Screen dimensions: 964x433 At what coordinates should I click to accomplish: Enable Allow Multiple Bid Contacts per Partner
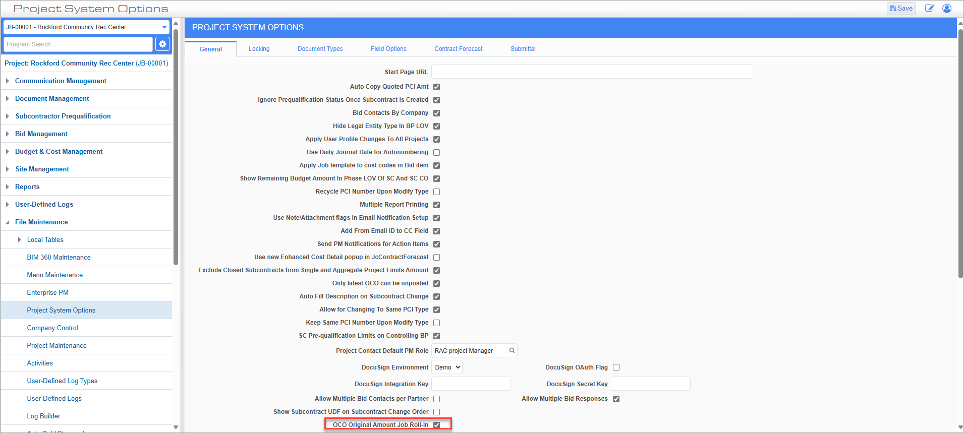pyautogui.click(x=436, y=399)
